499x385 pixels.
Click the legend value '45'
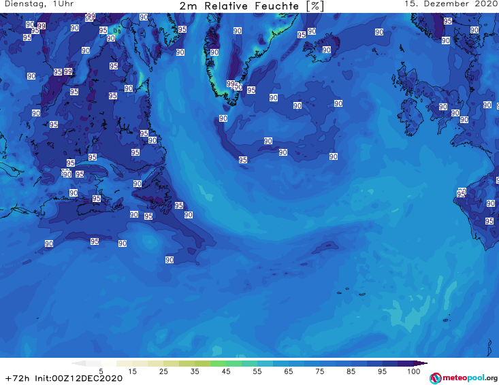[225, 371]
